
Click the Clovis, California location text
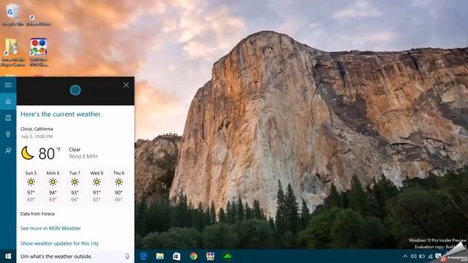coord(37,129)
